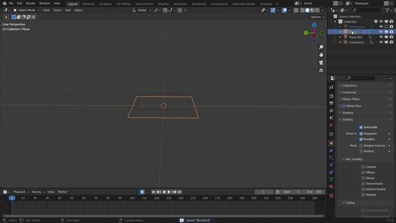Screen dimensions: 396x223
Task: Open the timeline Playback menu
Action: pos(20,192)
